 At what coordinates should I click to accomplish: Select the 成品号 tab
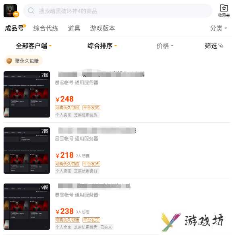tap(14, 28)
